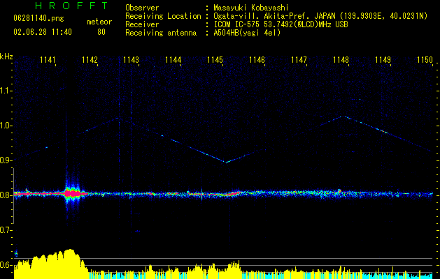Click the HROFFT title text
Screen dimensions: 440x279
pos(71,6)
